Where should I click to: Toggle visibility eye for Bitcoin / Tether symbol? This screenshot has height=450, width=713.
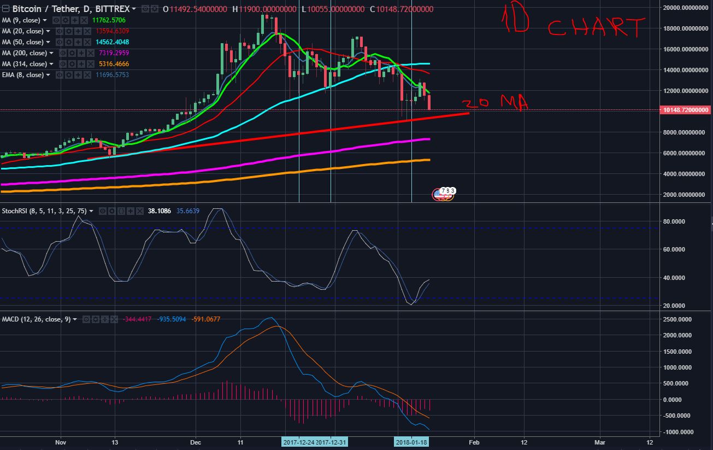coord(145,9)
